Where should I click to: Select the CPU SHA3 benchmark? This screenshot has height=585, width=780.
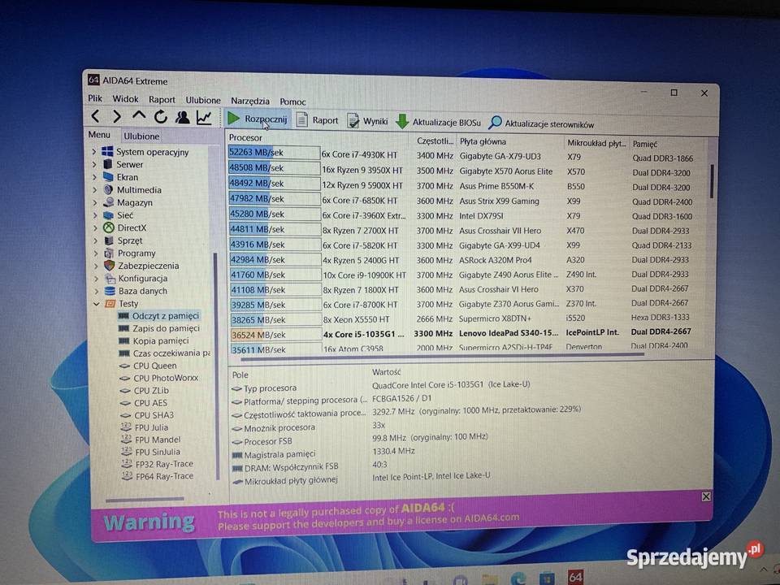[148, 415]
